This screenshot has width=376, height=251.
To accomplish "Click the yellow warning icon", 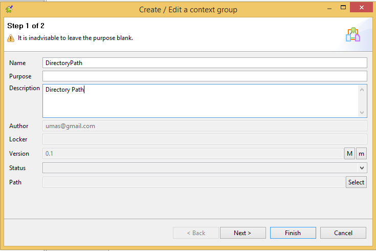I will tap(11, 38).
